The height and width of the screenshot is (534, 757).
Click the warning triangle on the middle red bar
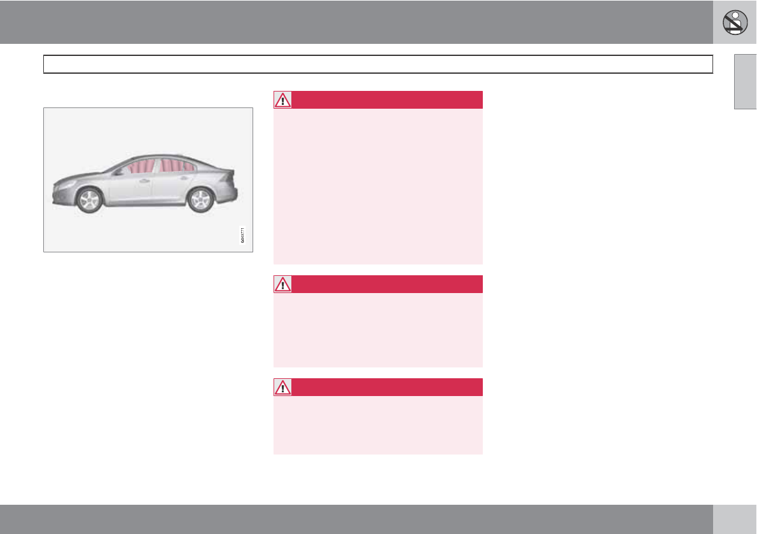click(282, 284)
